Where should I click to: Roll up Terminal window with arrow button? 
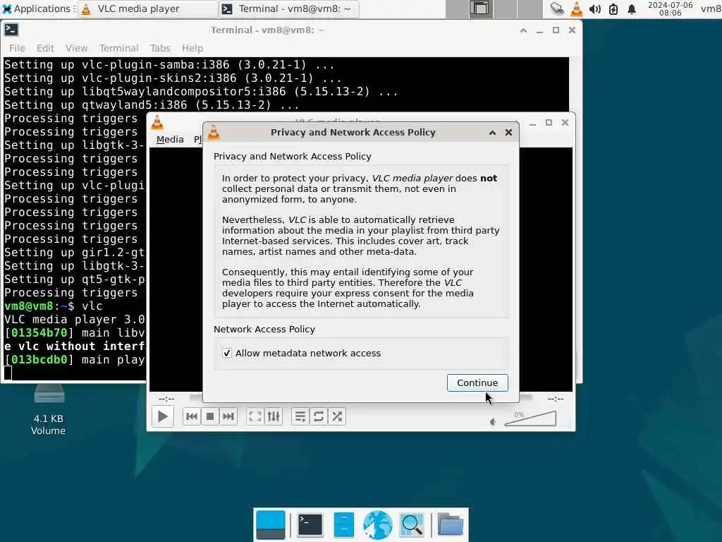point(524,30)
